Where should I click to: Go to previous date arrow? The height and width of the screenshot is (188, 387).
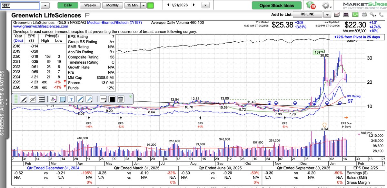(x=168, y=5)
